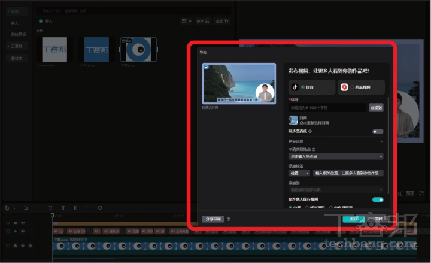431x263 pixels.
Task: Select the 公开 visibility radio button
Action: click(290, 207)
